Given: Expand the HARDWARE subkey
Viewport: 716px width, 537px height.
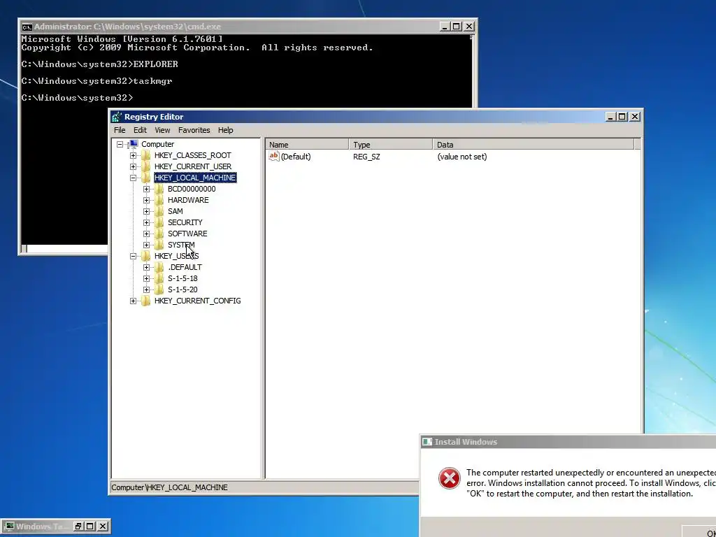Looking at the screenshot, I should (x=146, y=200).
